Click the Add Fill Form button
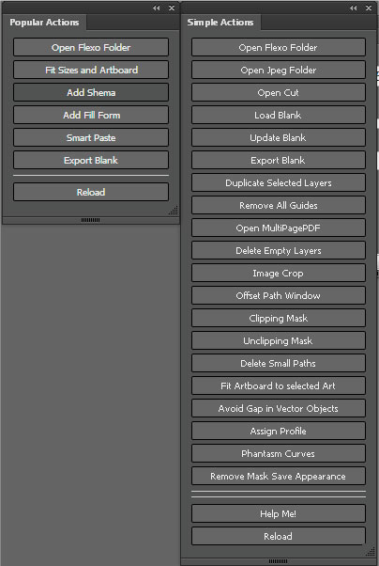The image size is (379, 566). [91, 115]
